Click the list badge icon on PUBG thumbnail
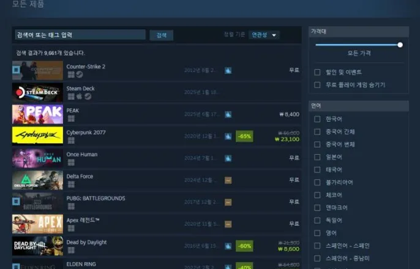420x269 pixels. [x=16, y=201]
